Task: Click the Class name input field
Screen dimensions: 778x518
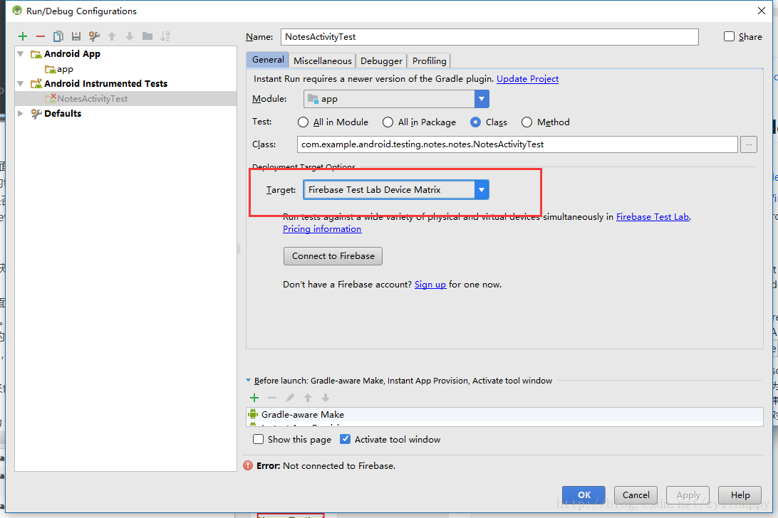Action: click(517, 144)
